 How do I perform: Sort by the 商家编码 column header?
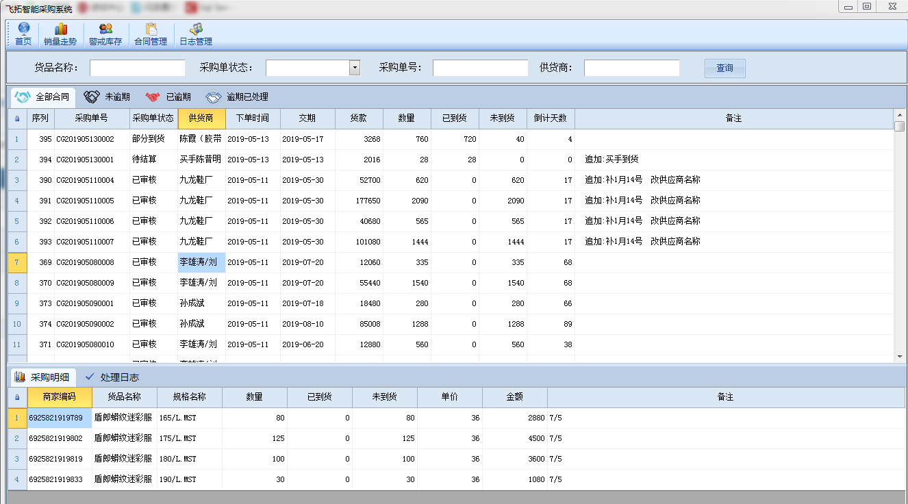58,397
